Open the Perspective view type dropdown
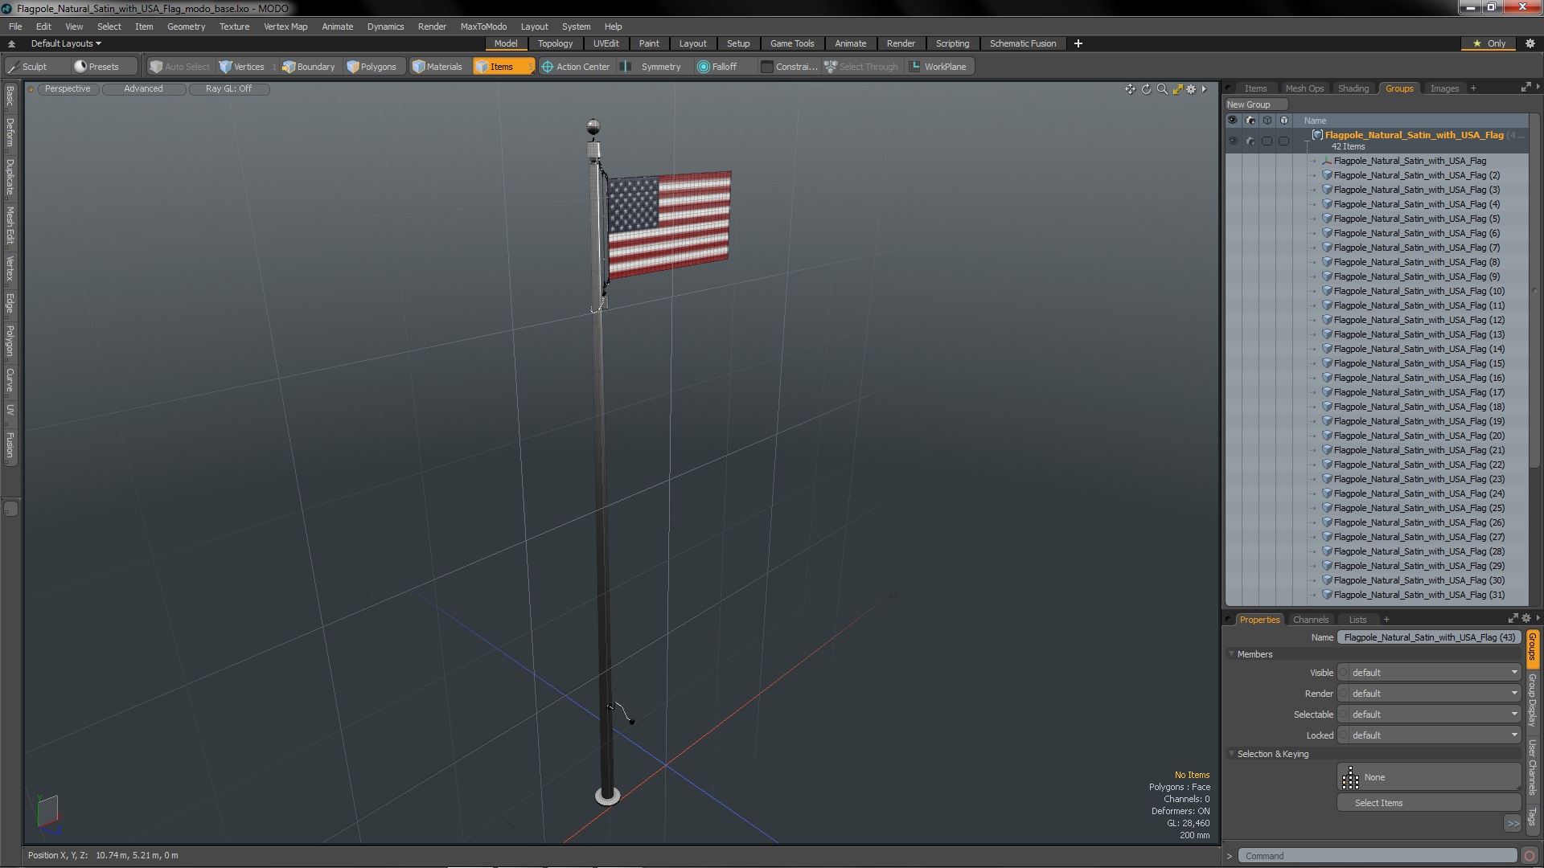This screenshot has width=1544, height=868. pos(68,89)
